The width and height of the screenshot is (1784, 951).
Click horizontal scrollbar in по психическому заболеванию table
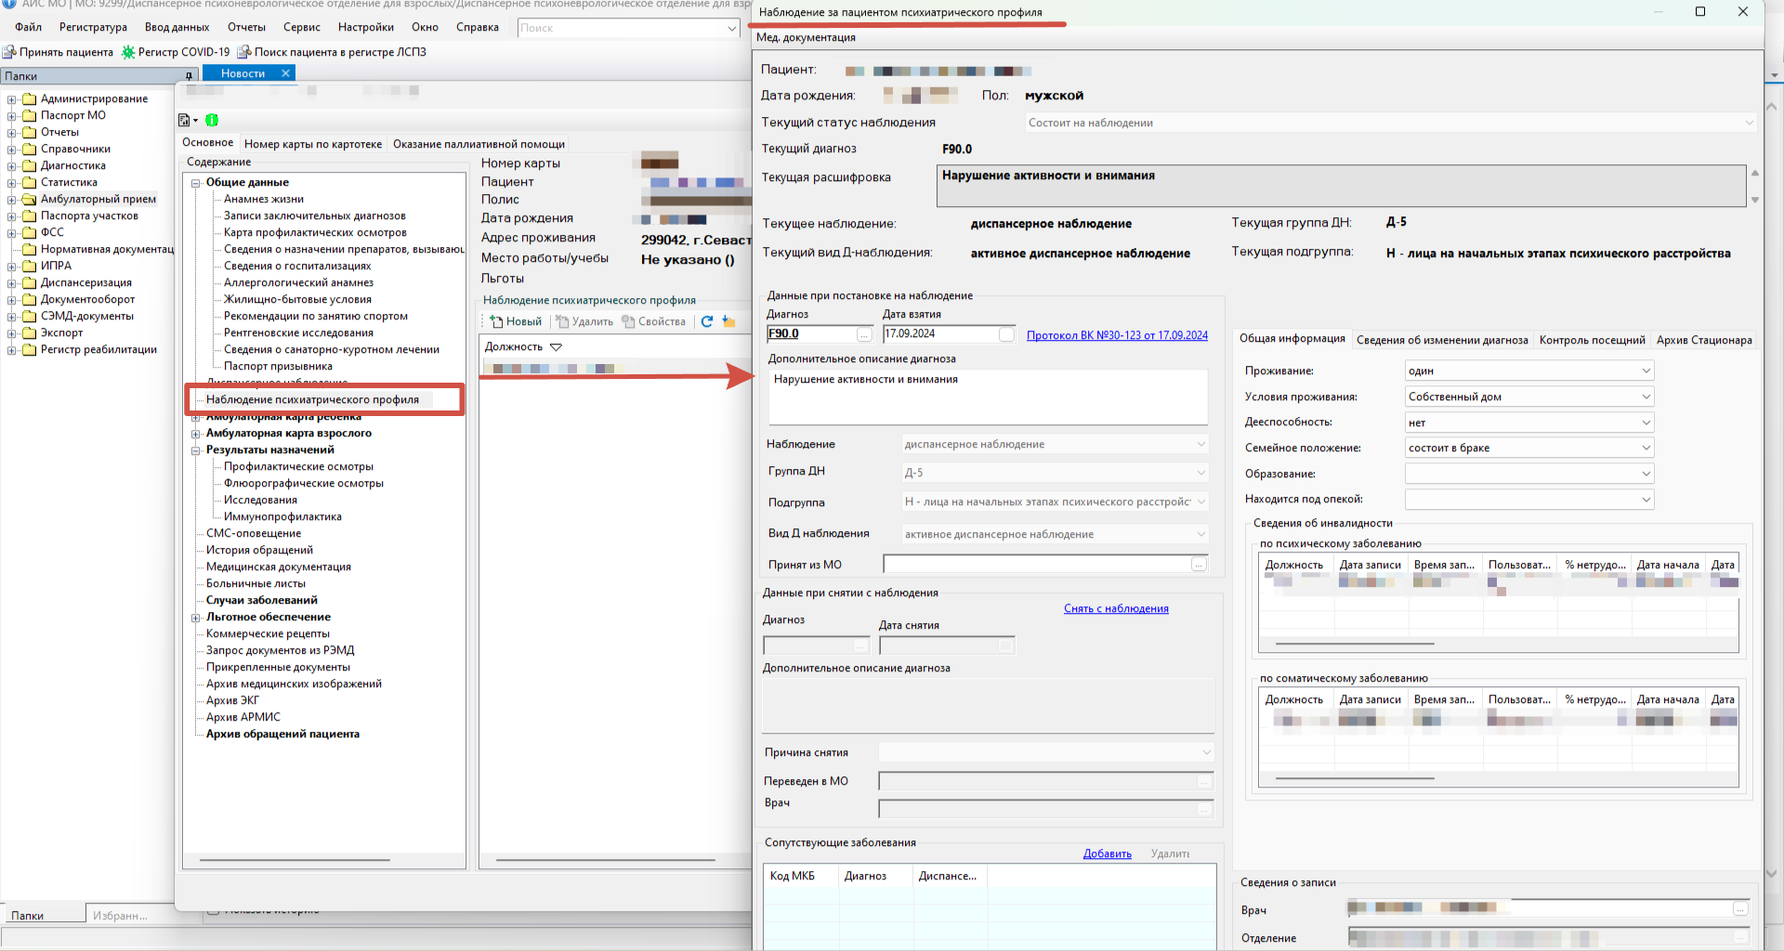point(1355,643)
